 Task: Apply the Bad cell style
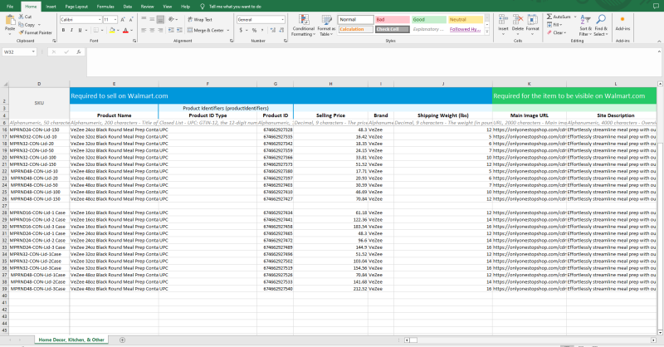point(393,19)
